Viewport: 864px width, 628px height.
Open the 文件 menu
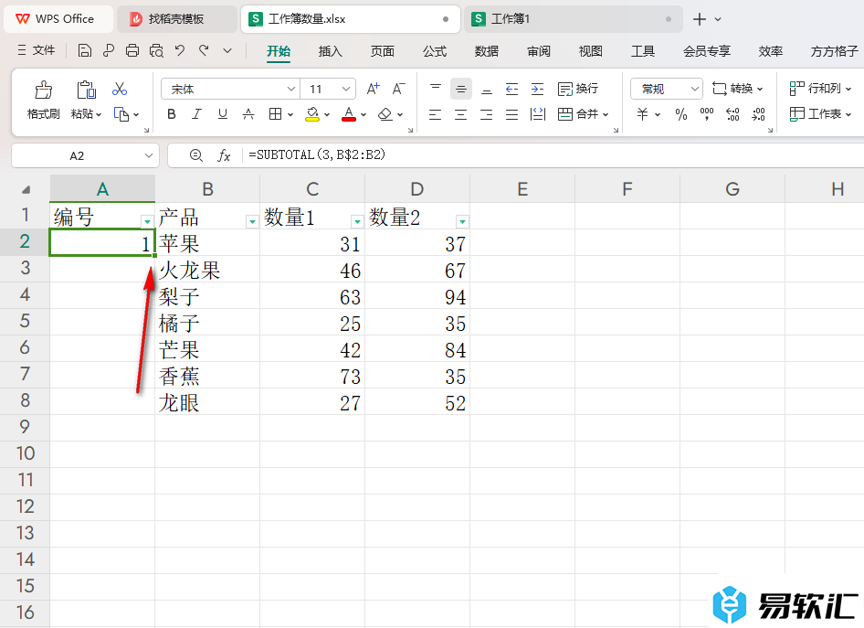coord(37,50)
